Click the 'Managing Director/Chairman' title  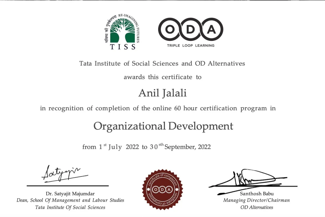coord(256,200)
